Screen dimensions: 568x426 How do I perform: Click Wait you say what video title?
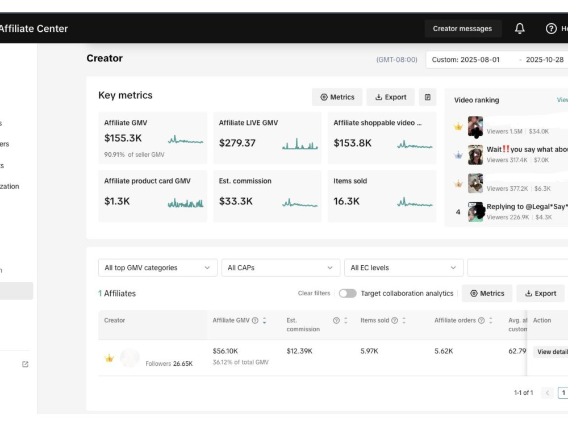coord(527,149)
